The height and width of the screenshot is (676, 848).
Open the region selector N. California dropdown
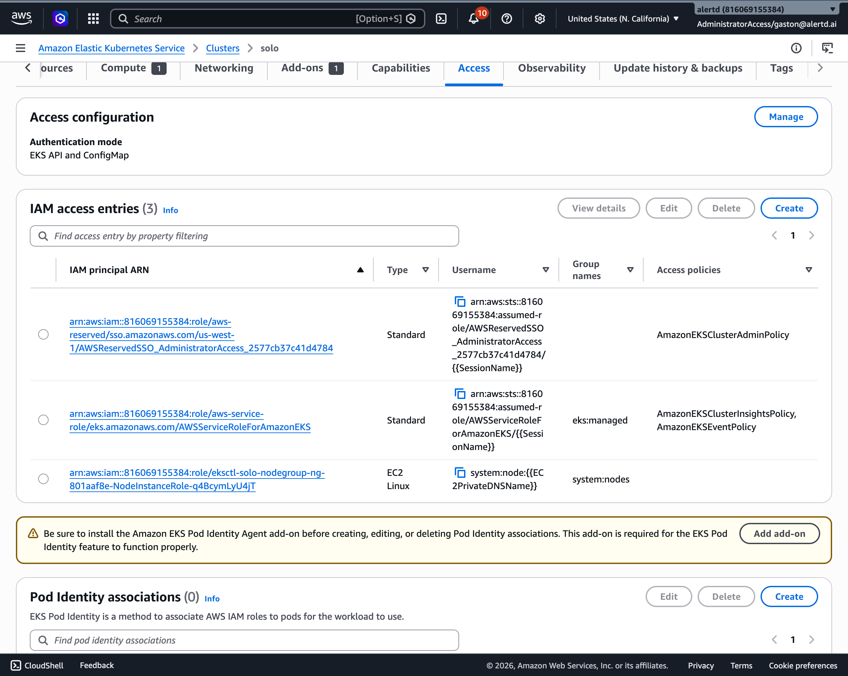623,19
